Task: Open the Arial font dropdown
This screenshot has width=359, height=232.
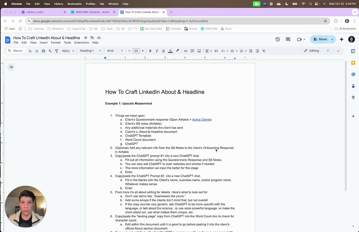Action: coord(115,51)
